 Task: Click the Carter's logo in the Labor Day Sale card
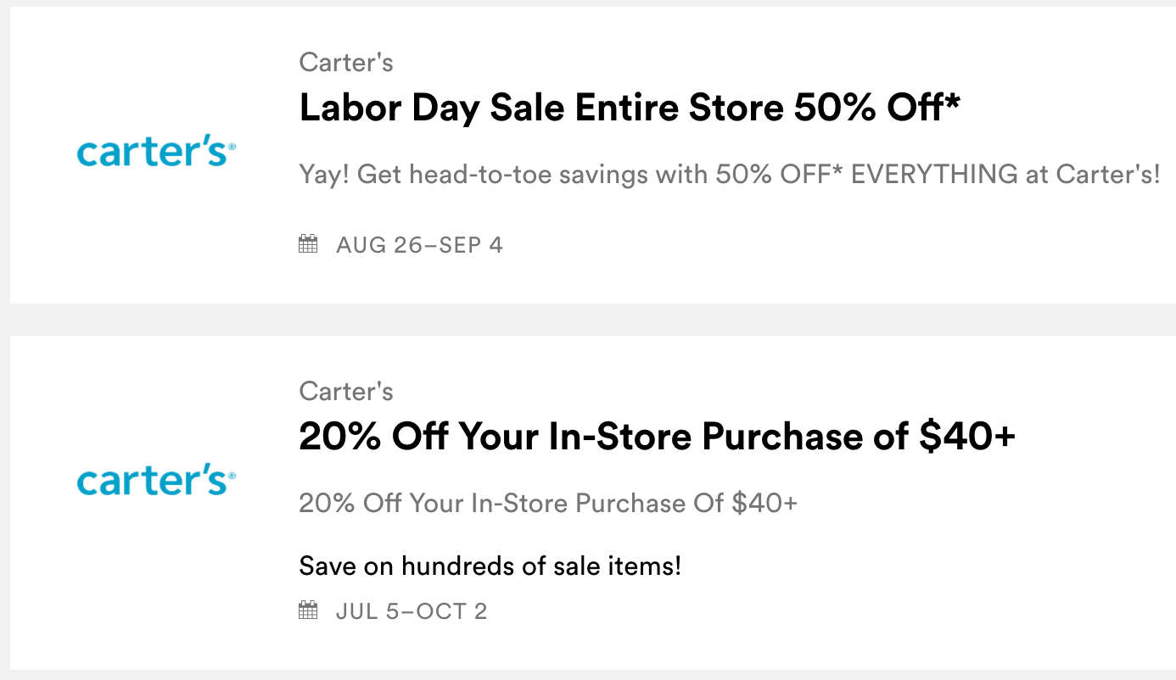point(156,153)
